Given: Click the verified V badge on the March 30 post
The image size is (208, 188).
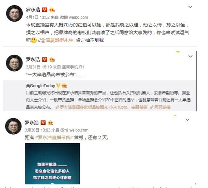Looking at the screenshot, I should 43,123.
